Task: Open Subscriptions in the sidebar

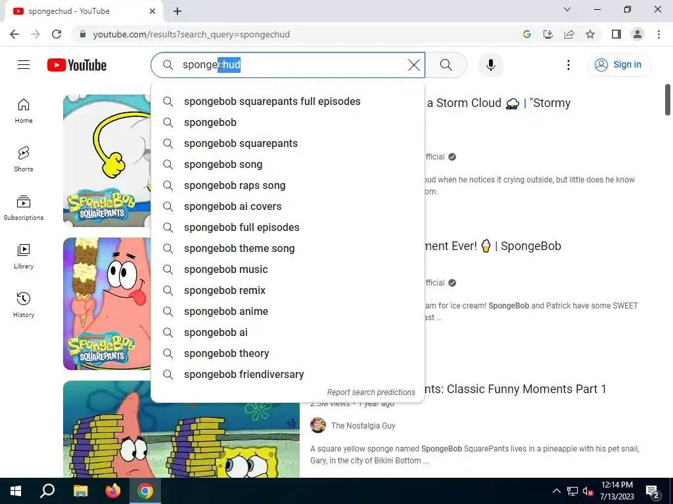Action: [24, 208]
